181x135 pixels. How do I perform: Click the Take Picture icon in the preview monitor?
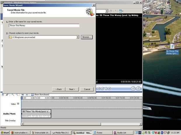tap(138, 89)
